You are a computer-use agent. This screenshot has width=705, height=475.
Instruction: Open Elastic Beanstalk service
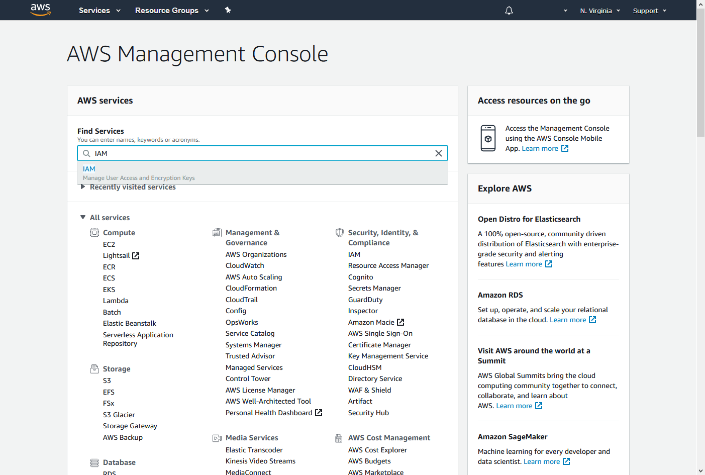[x=130, y=323]
